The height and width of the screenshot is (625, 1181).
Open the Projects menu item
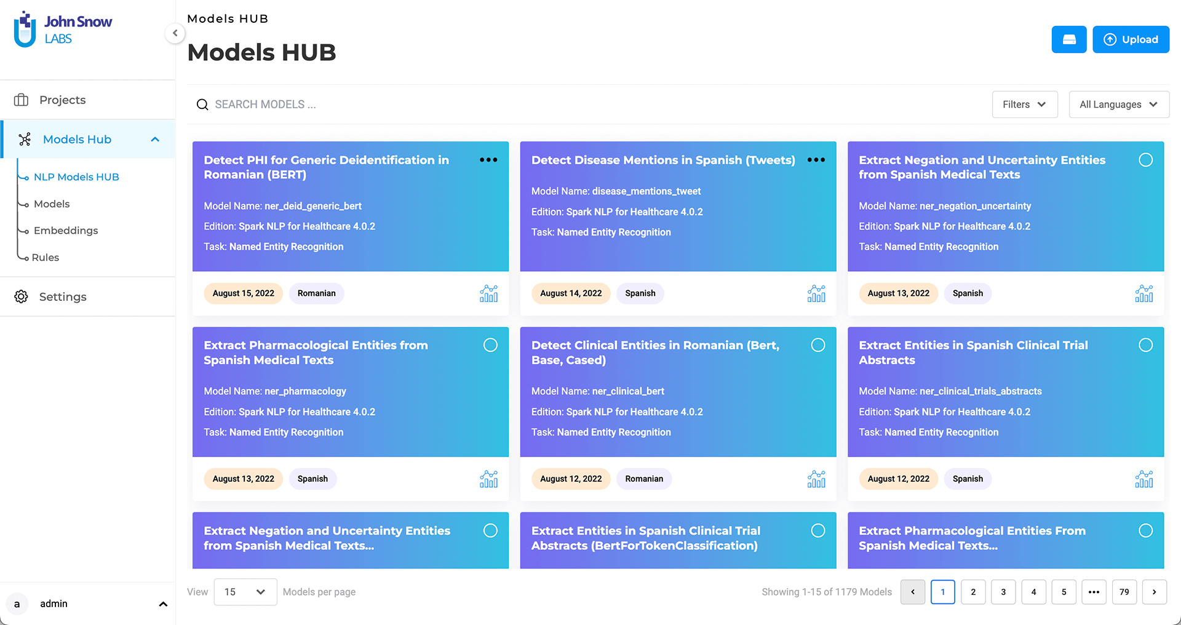87,100
